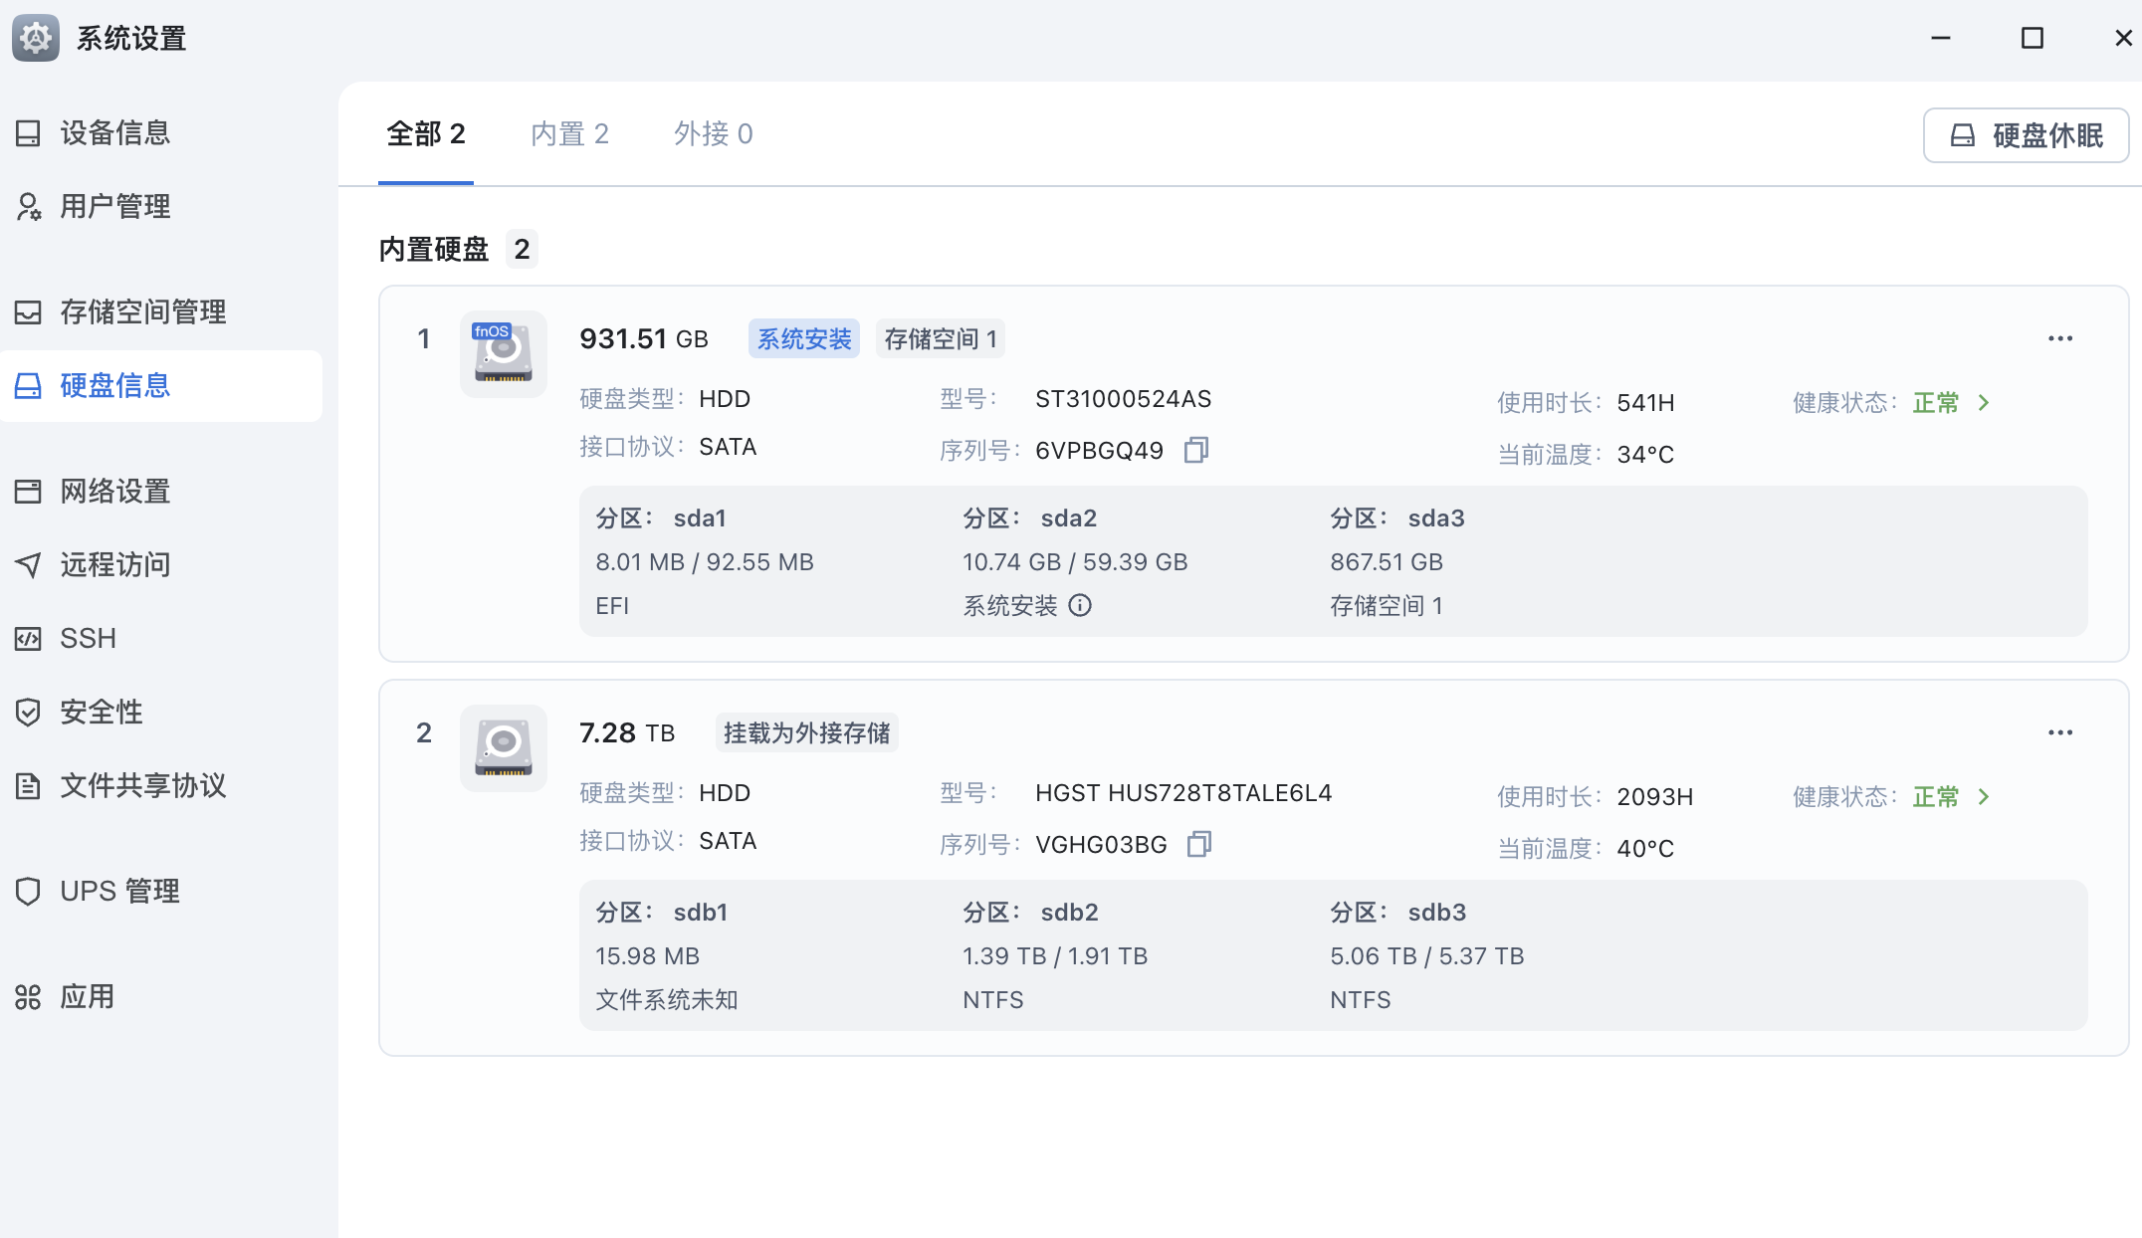Image resolution: width=2142 pixels, height=1238 pixels.
Task: Click the 存储空间 1 tag on disk 1
Action: coord(941,338)
